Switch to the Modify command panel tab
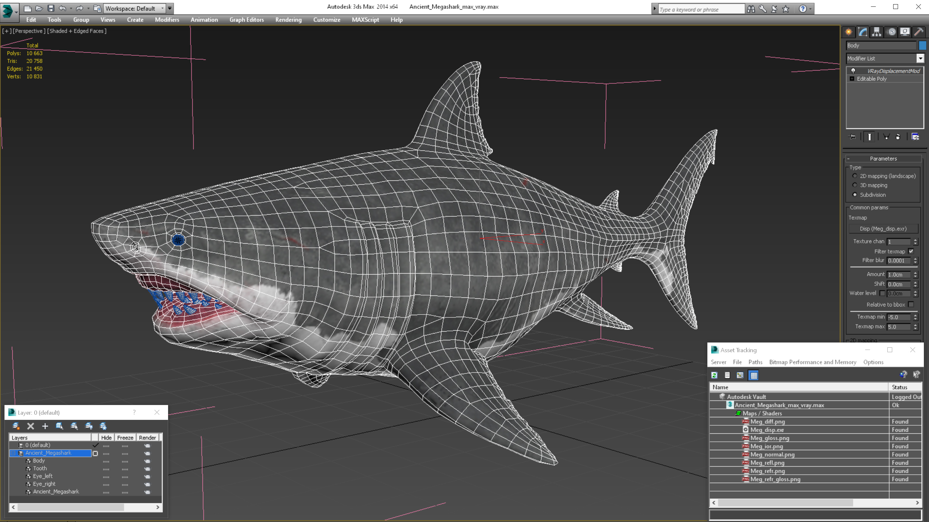Viewport: 929px width, 522px height. click(863, 32)
